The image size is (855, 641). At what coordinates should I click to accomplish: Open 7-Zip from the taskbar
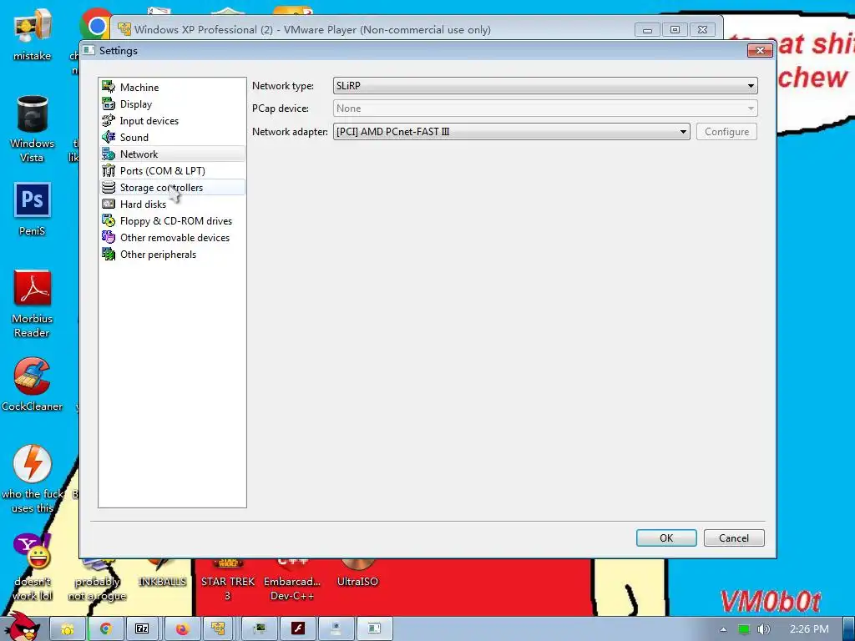pyautogui.click(x=142, y=629)
